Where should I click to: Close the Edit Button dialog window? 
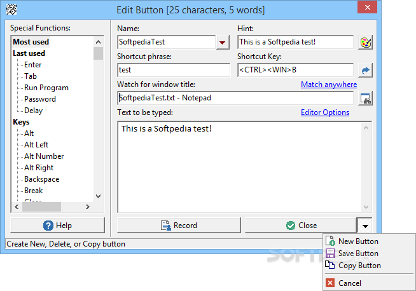click(x=367, y=7)
